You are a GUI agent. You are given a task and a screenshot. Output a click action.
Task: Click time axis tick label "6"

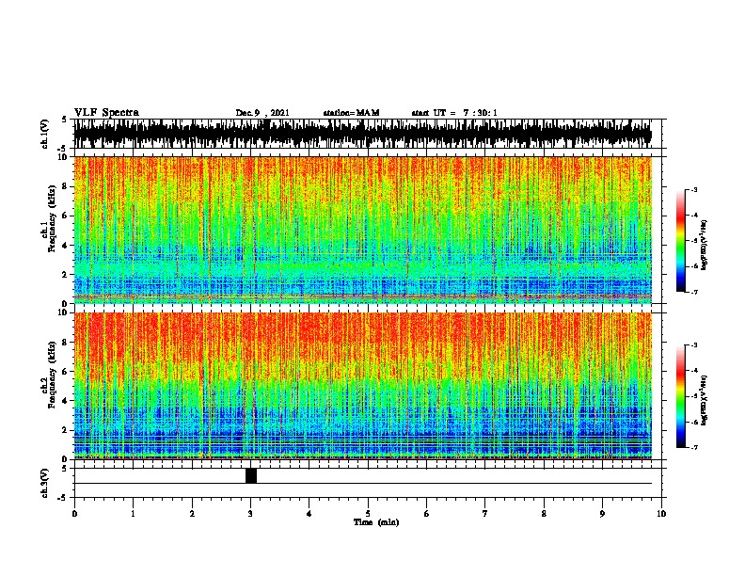[427, 514]
